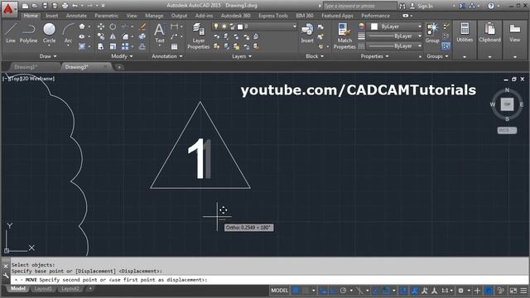The image size is (530, 298).
Task: Open the AutoCAD application menu button
Action: (8, 9)
